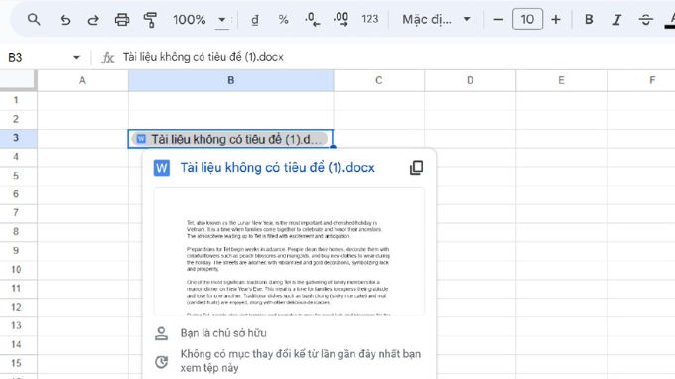The height and width of the screenshot is (379, 675).
Task: Click the font size field showing 10
Action: pyautogui.click(x=527, y=20)
